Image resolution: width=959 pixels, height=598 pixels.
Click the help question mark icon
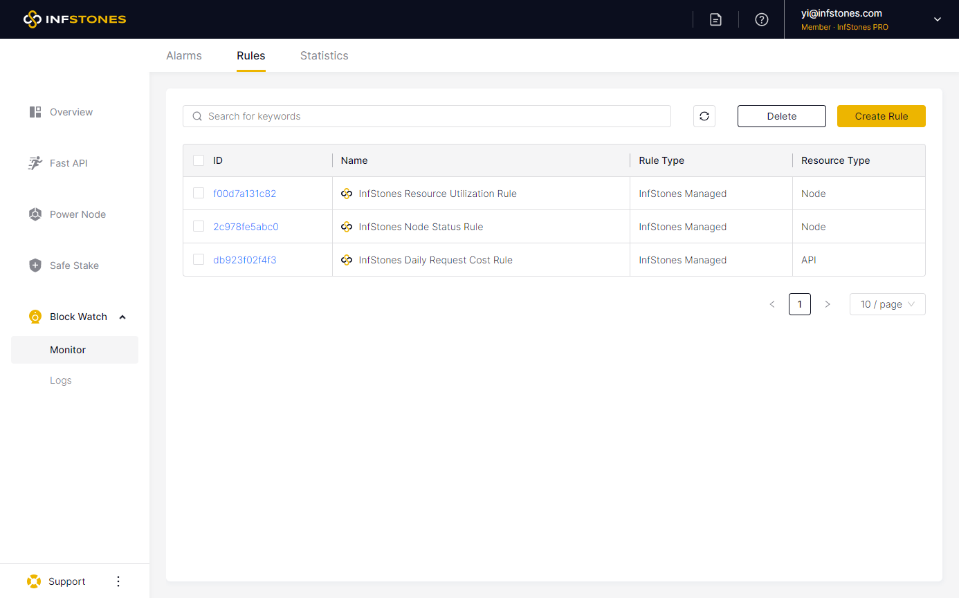pos(762,19)
